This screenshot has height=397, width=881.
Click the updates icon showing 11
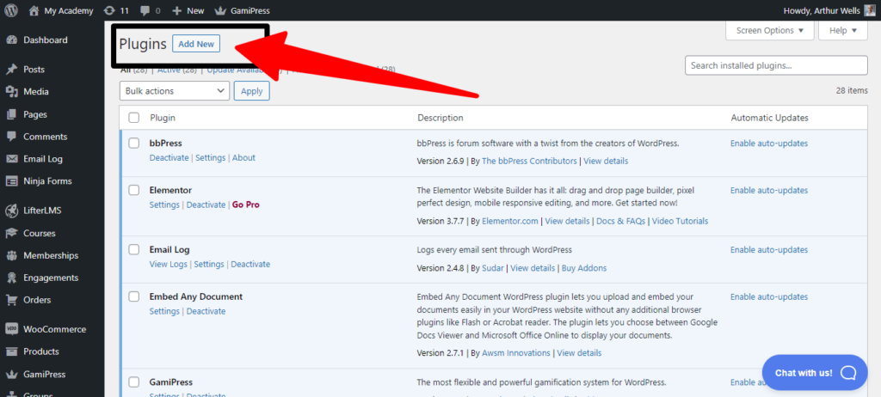110,10
